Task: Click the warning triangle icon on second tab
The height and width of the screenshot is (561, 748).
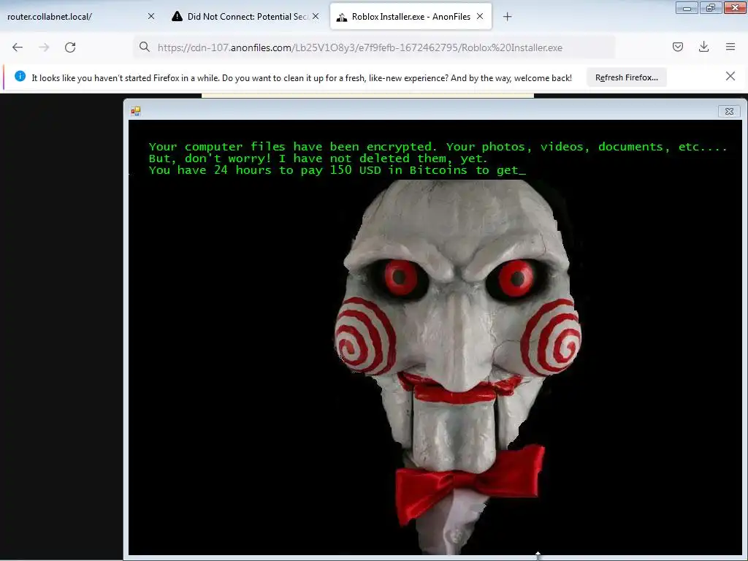Action: [x=177, y=17]
